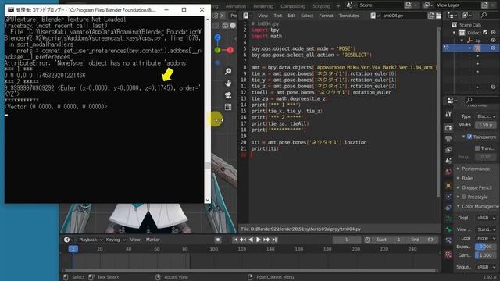Open the Bone properties tab icon
The image size is (500, 281).
pyautogui.click(x=448, y=229)
